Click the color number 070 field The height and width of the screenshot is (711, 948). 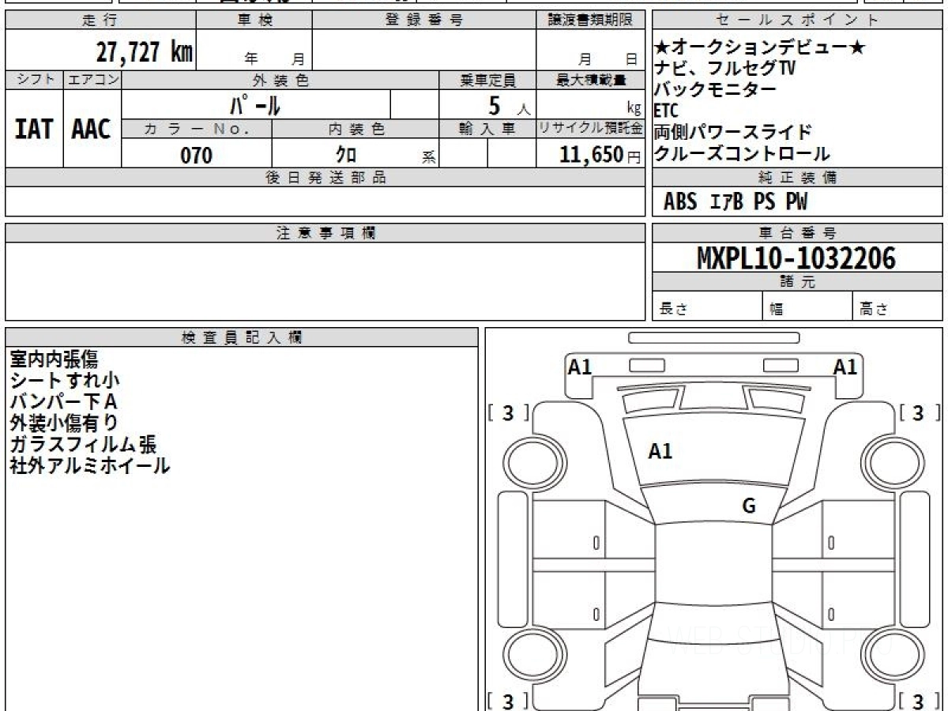tap(197, 156)
